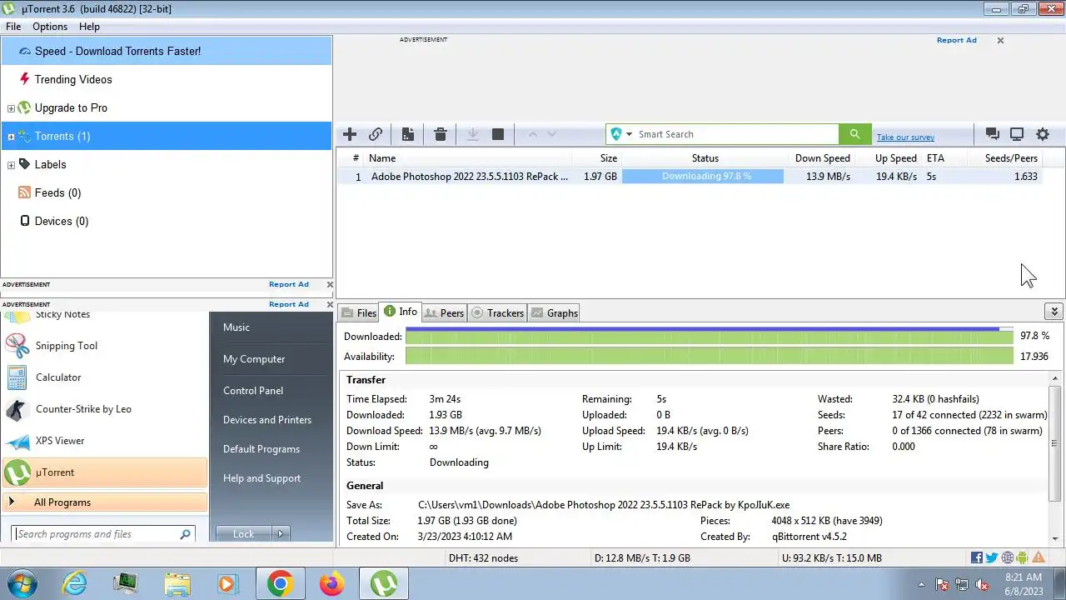Sort by the Down Speed column header
The image size is (1066, 600).
click(x=822, y=158)
